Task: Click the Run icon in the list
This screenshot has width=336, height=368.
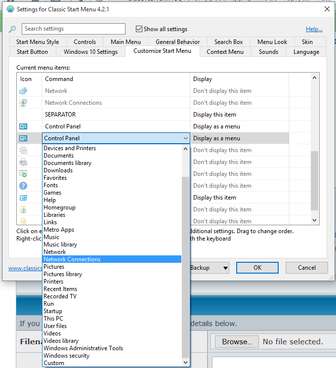Action: [23, 198]
